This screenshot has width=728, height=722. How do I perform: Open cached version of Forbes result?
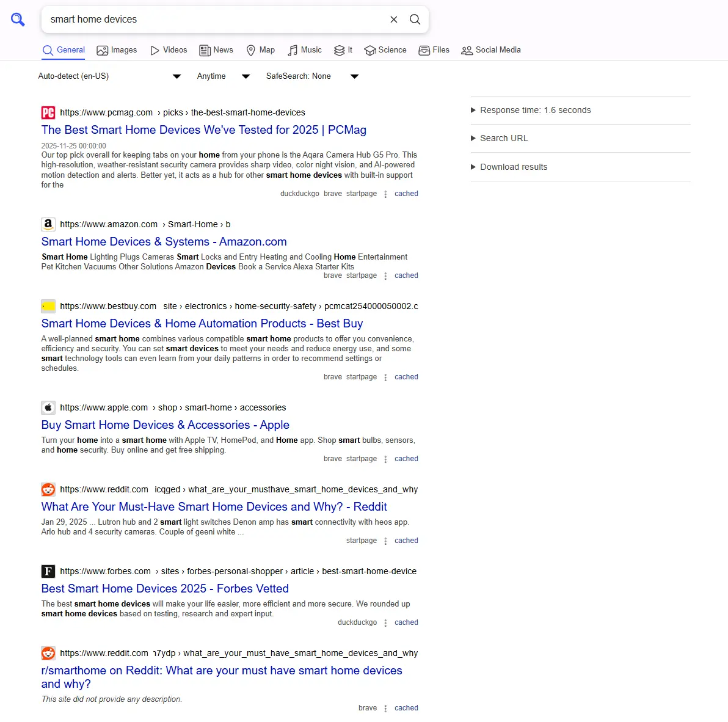[406, 622]
